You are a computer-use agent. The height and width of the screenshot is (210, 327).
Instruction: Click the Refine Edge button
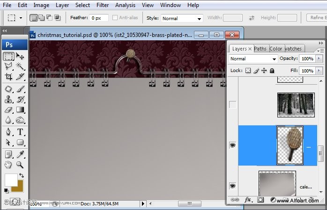317,18
